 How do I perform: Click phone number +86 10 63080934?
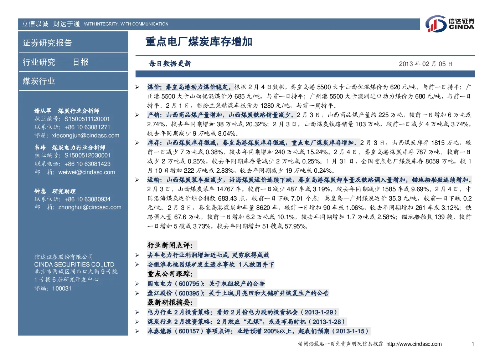tap(87, 199)
